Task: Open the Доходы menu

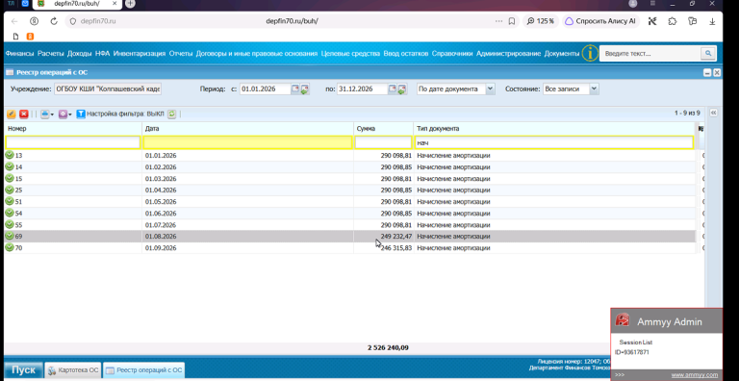Action: point(79,54)
